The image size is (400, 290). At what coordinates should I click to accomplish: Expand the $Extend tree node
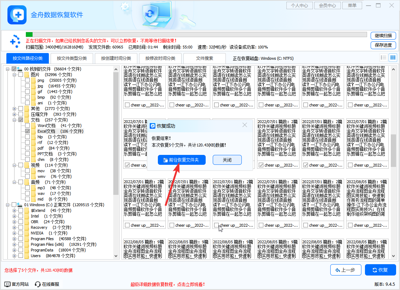(x=14, y=210)
